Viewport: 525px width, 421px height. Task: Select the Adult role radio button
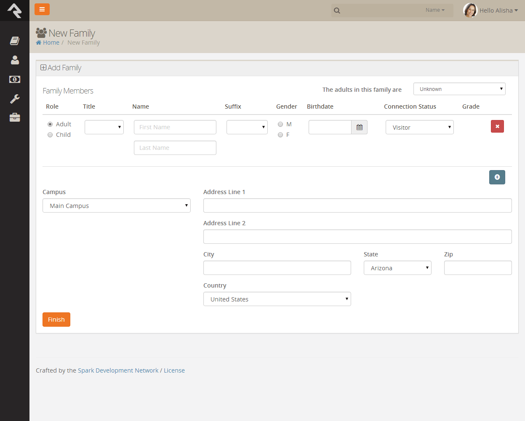coord(50,124)
